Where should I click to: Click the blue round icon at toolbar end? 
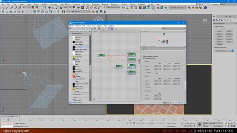[205, 7]
